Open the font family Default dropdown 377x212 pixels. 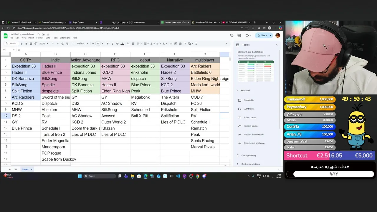[83, 44]
